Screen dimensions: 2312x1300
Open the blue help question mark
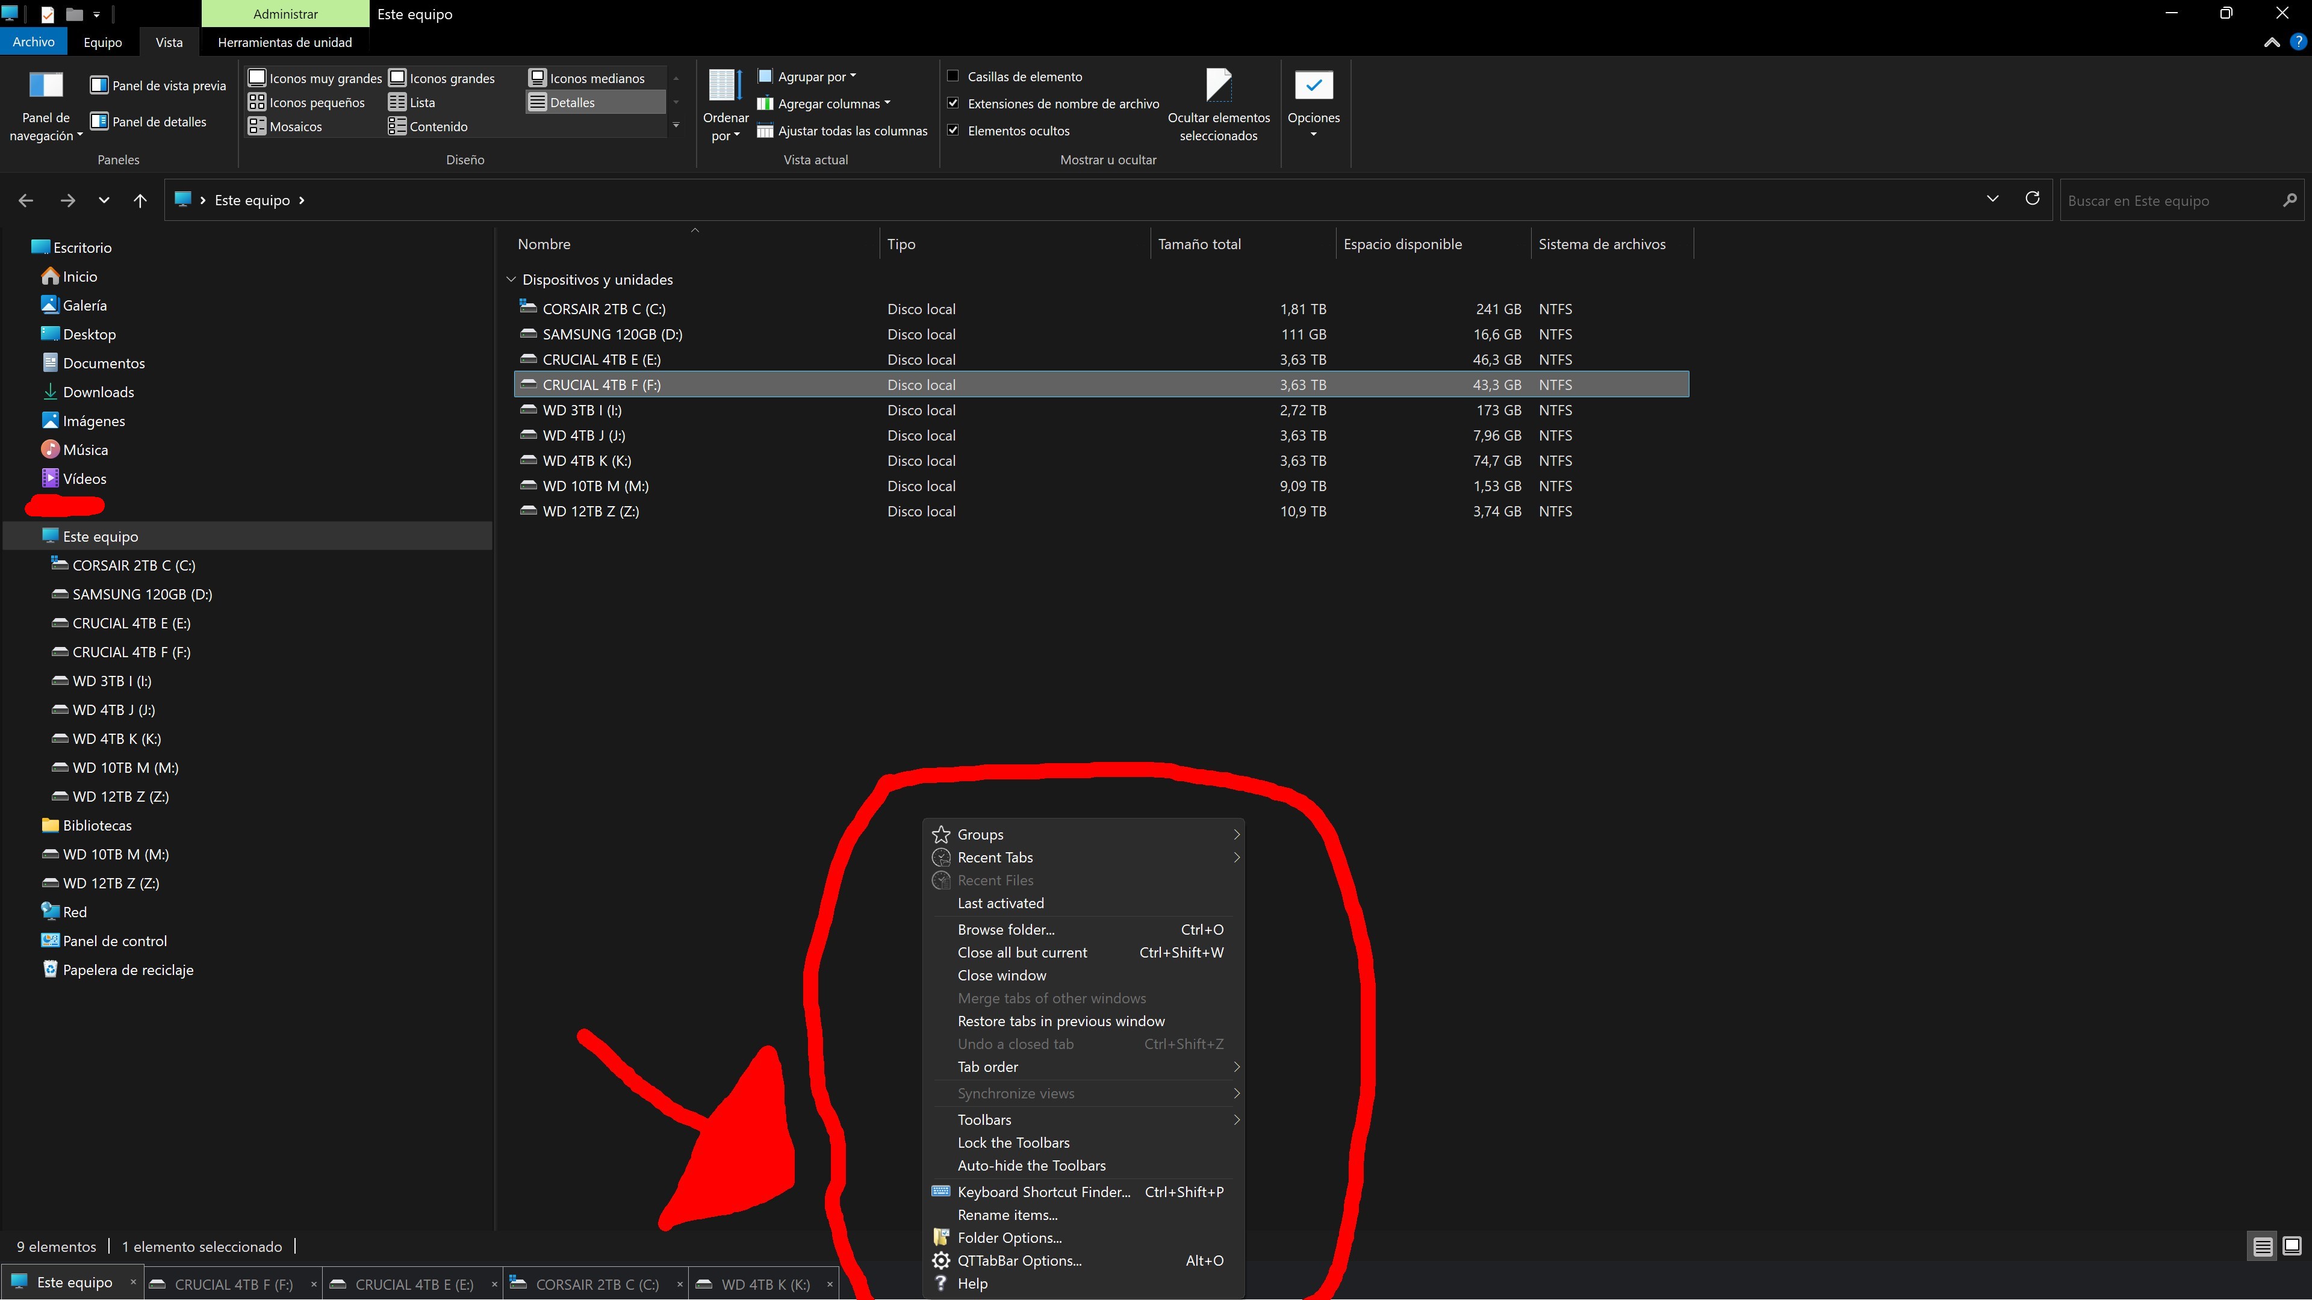click(2298, 42)
